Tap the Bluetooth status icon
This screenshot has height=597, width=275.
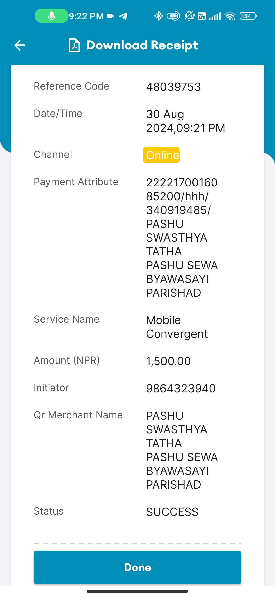coord(158,16)
